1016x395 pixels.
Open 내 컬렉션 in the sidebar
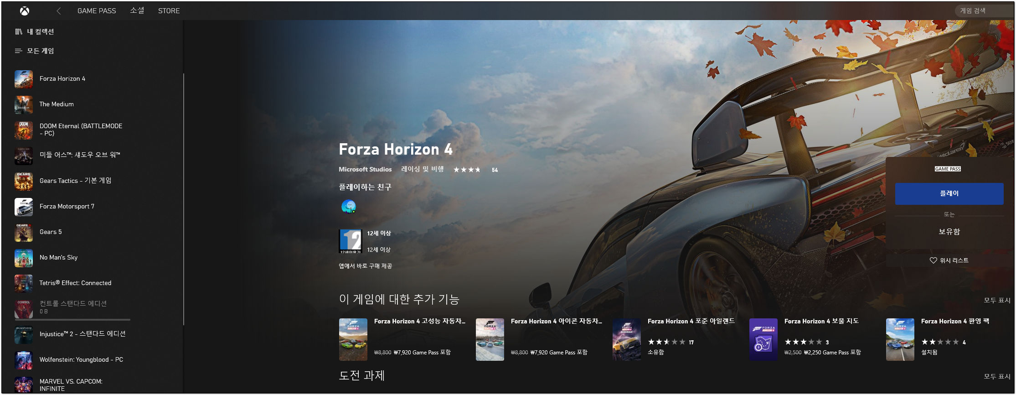point(40,31)
